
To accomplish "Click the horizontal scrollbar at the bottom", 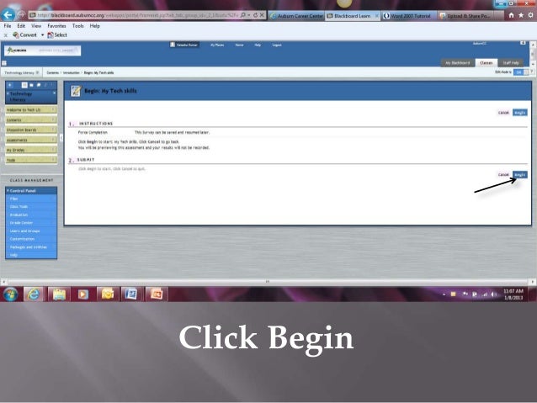I will (268, 282).
